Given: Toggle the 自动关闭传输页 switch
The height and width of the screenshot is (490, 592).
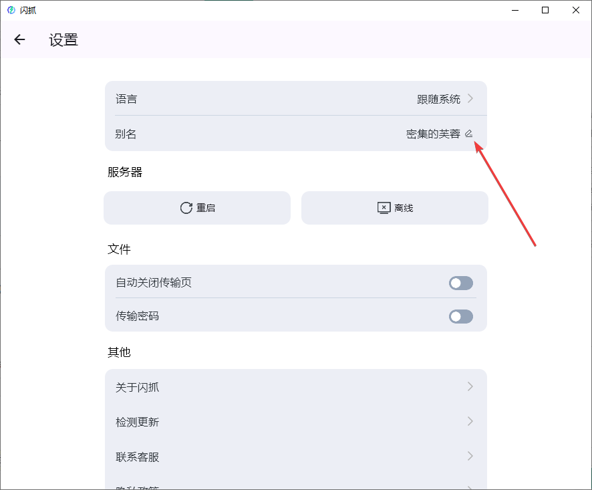Looking at the screenshot, I should pyautogui.click(x=460, y=283).
